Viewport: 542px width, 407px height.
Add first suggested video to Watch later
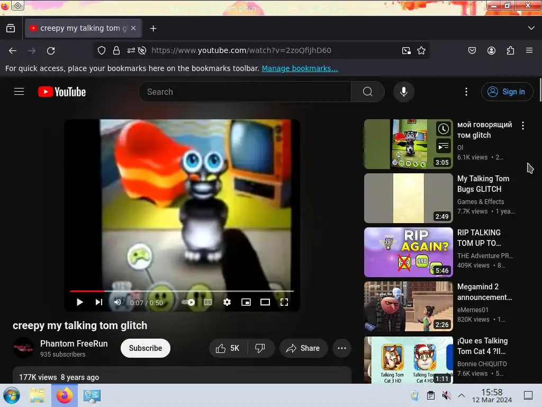(x=443, y=129)
